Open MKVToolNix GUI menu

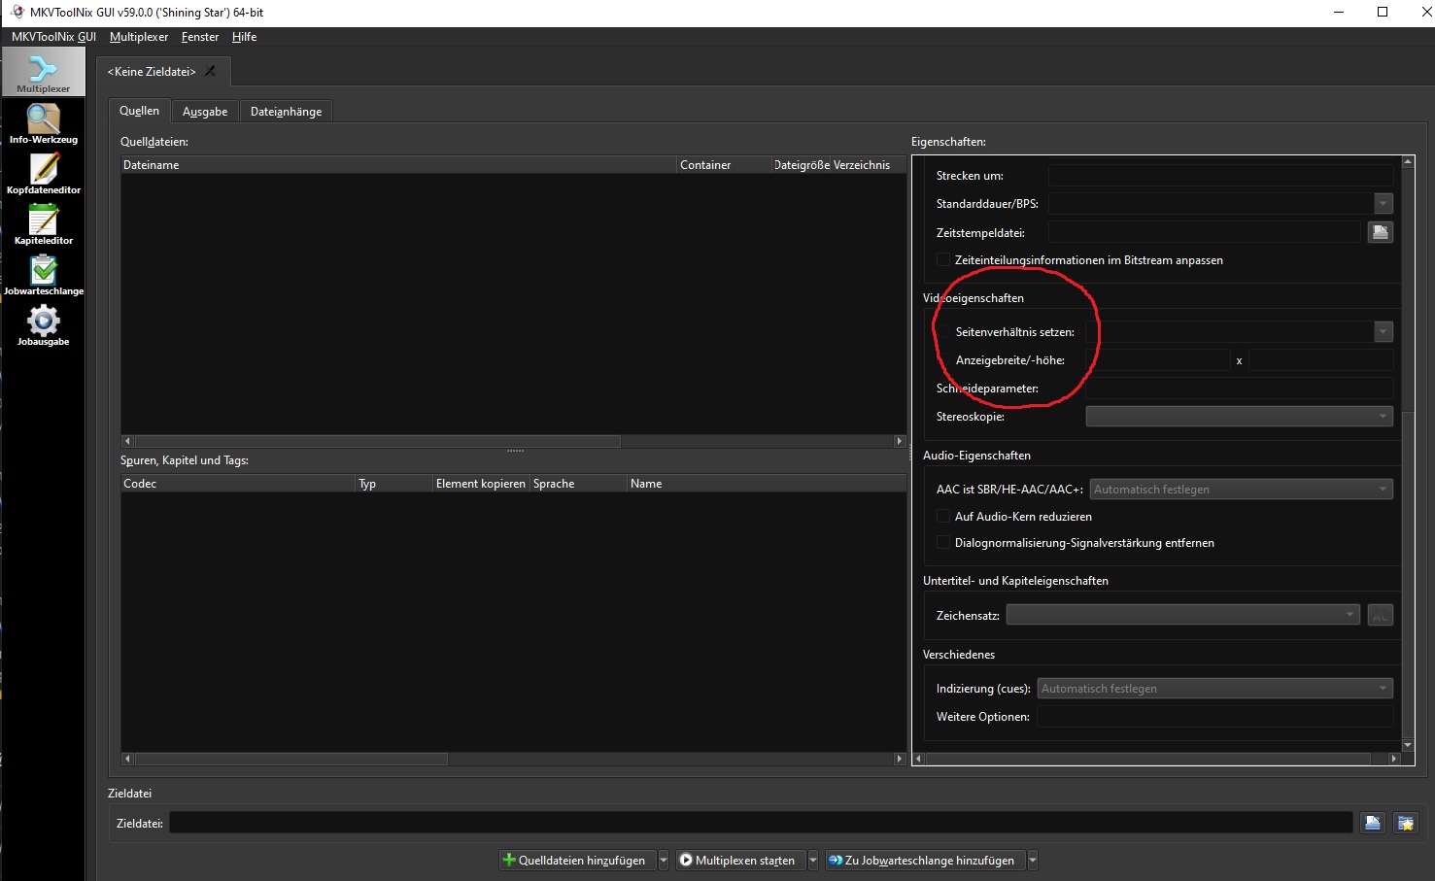click(x=53, y=37)
